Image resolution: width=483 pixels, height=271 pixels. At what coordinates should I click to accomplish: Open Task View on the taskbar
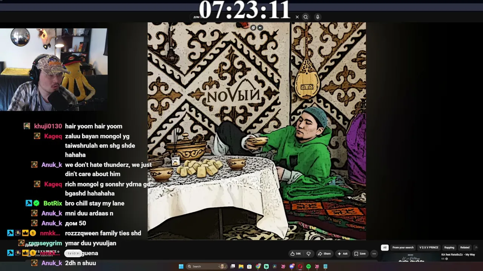pyautogui.click(x=233, y=266)
